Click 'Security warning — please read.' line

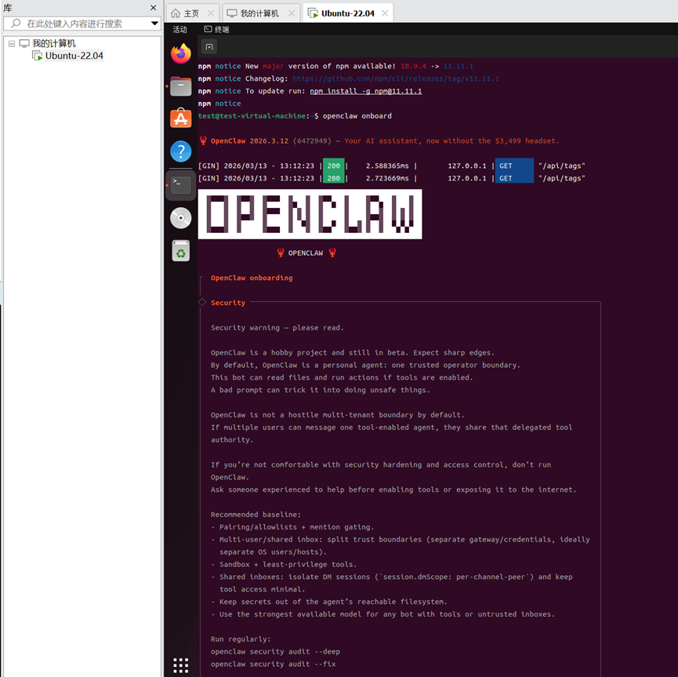pos(277,328)
